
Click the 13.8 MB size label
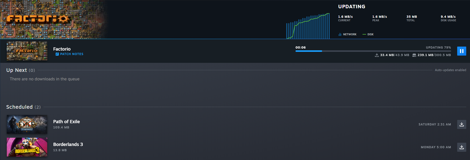(60, 150)
